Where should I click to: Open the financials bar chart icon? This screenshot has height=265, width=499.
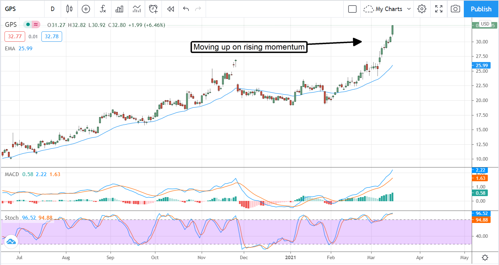point(119,9)
